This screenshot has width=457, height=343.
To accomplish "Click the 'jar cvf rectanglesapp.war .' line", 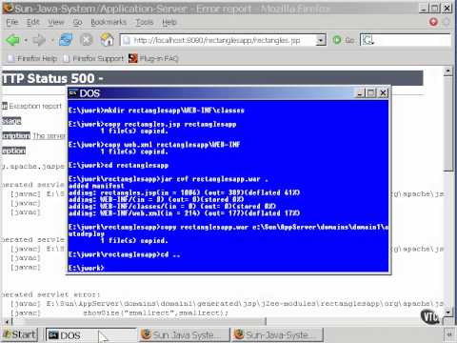I will (169, 179).
